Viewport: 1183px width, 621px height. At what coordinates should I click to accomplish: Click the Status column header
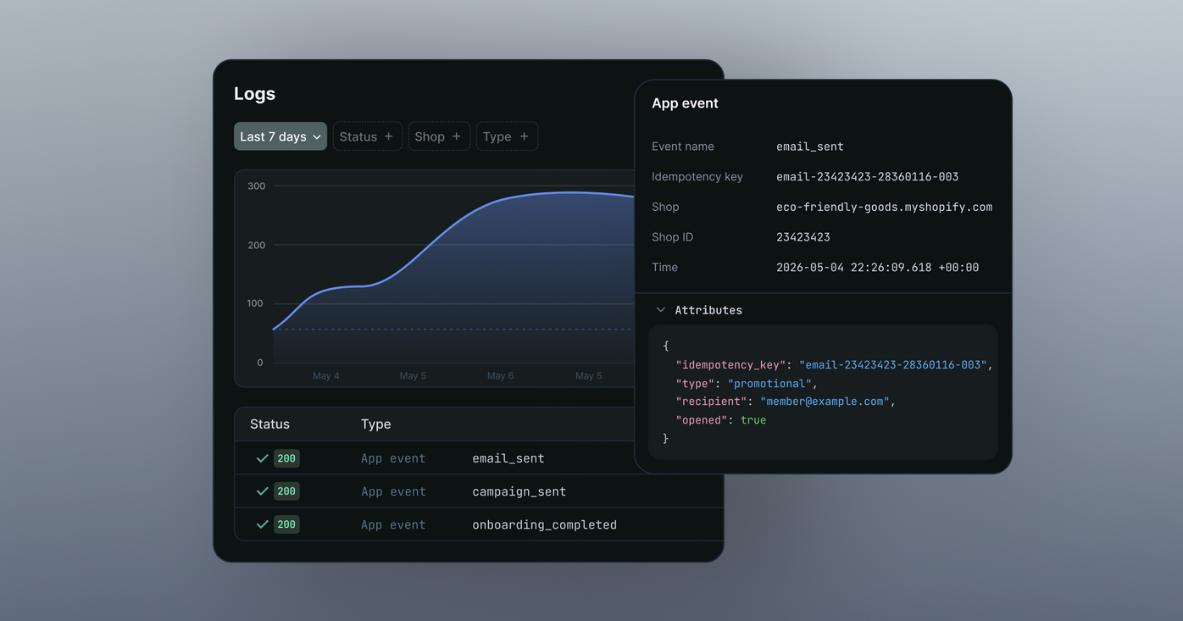click(269, 424)
